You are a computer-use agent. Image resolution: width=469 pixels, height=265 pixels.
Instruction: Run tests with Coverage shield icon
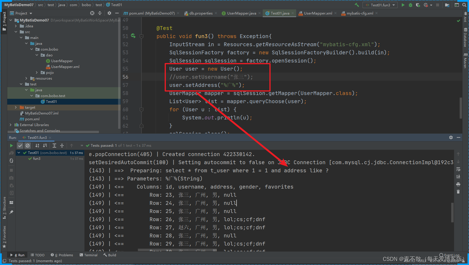pyautogui.click(x=418, y=5)
